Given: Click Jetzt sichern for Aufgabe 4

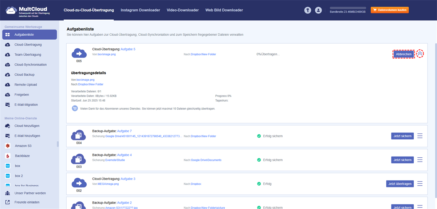Looking at the screenshot, I should 402,160.
